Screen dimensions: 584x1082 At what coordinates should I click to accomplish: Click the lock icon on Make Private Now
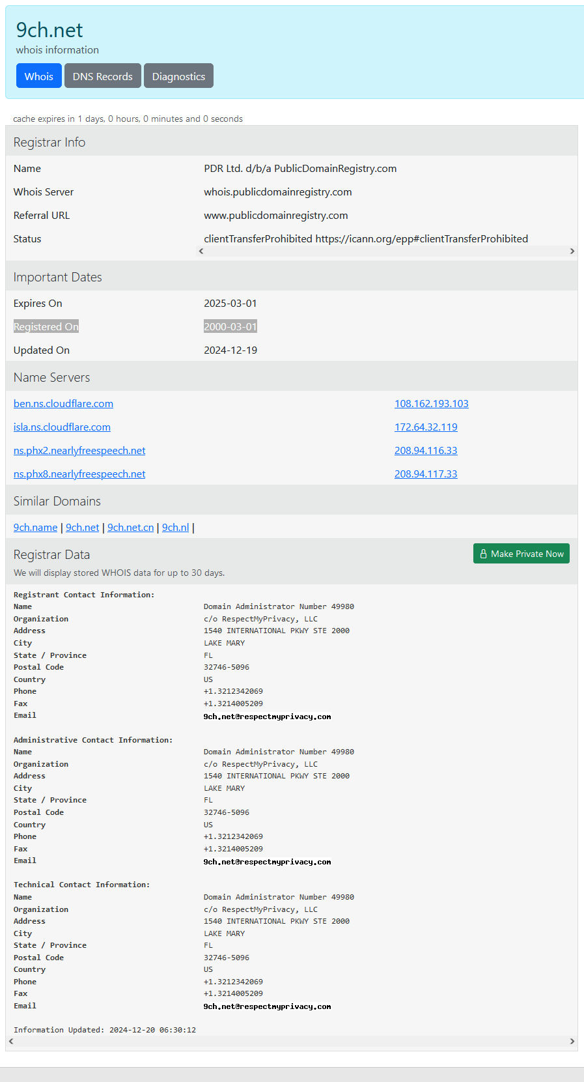(484, 554)
